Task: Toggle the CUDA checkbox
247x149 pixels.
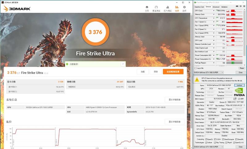Action: tap(215, 139)
